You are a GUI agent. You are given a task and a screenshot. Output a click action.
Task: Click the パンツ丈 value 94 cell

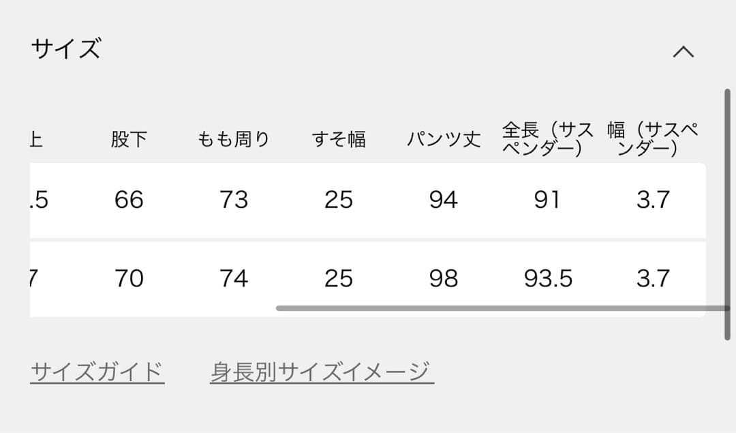444,200
